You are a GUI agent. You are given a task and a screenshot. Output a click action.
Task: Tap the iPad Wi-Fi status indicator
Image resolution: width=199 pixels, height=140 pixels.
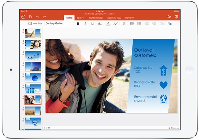(24, 11)
